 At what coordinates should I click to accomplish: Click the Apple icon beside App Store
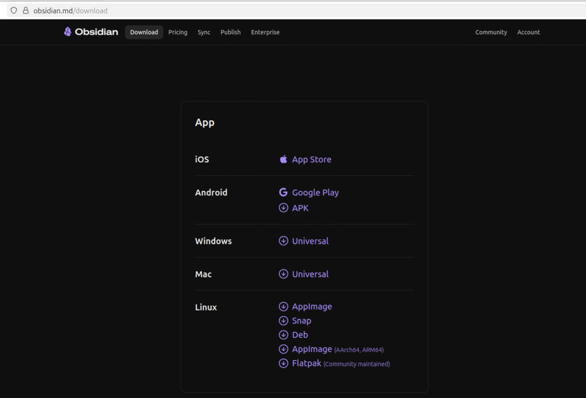(283, 160)
